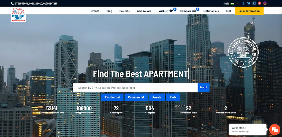
Task: Open the LinkedIn social icon
Action: point(254,3)
